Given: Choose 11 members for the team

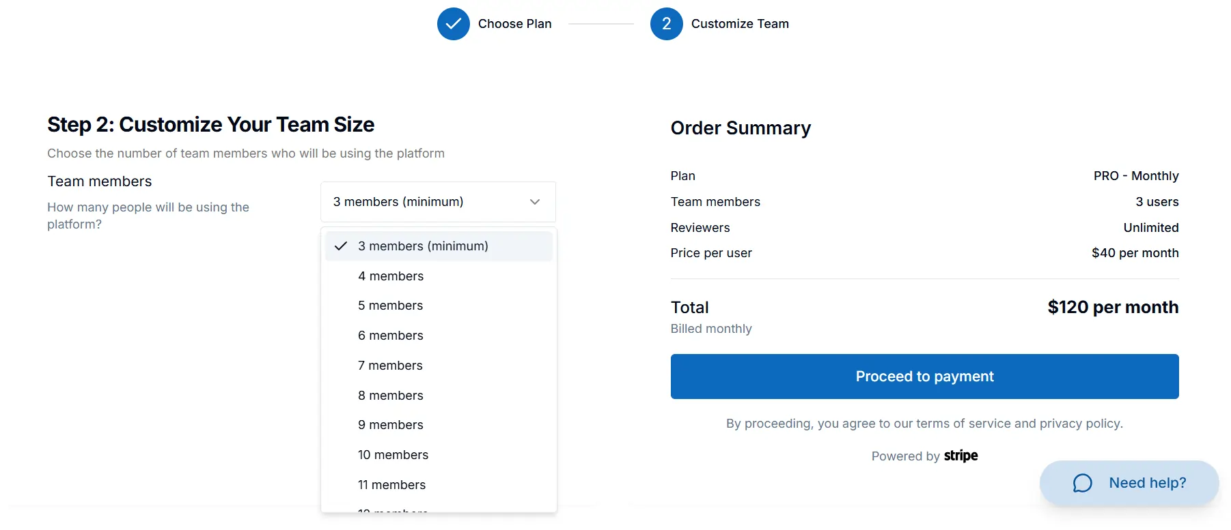Looking at the screenshot, I should (391, 484).
